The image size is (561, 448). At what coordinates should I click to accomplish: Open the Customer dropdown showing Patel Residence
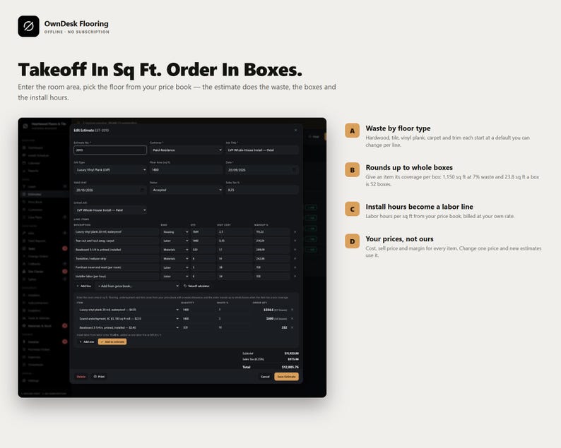pos(187,150)
